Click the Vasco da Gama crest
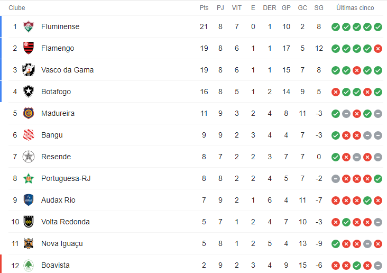 (29, 70)
